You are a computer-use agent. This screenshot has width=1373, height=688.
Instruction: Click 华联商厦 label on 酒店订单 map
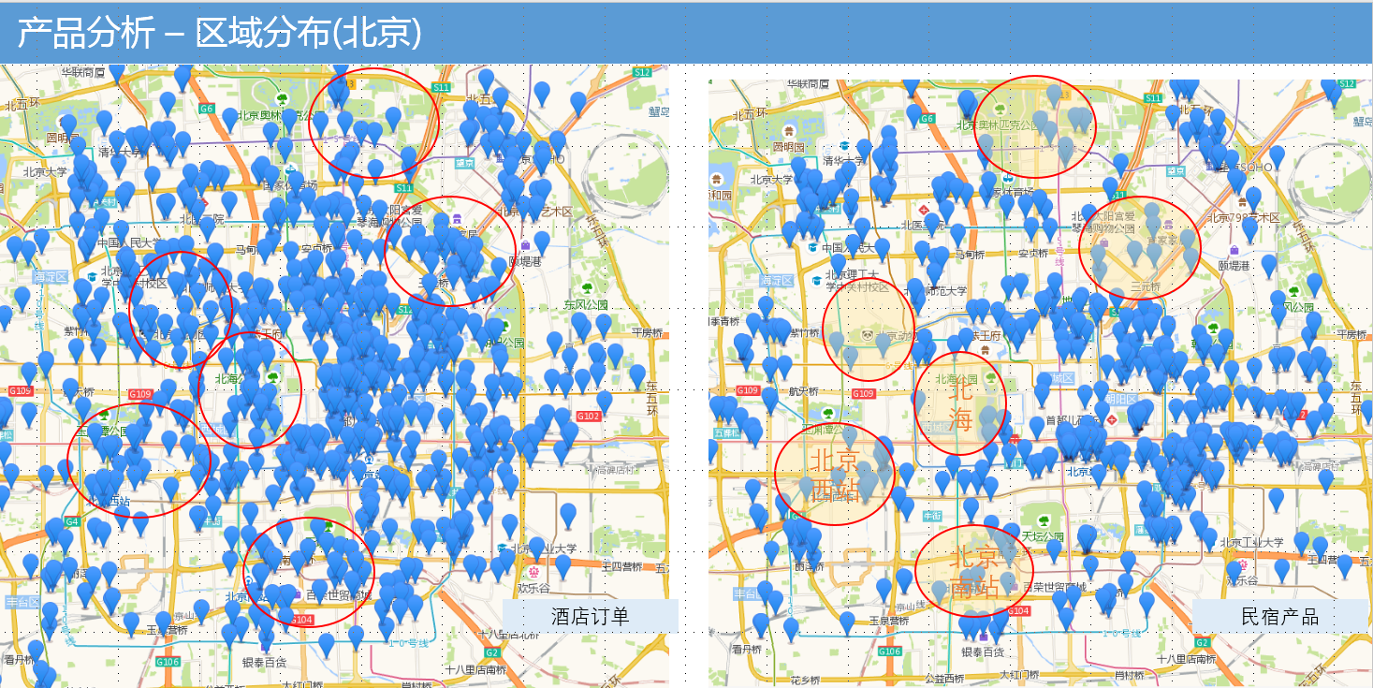point(82,71)
